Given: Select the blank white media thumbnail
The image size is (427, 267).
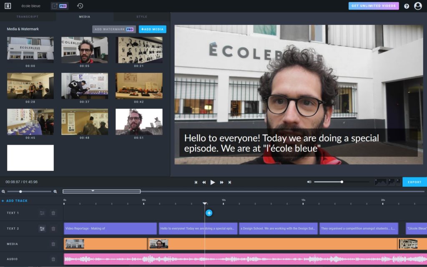Looking at the screenshot, I should [30, 158].
